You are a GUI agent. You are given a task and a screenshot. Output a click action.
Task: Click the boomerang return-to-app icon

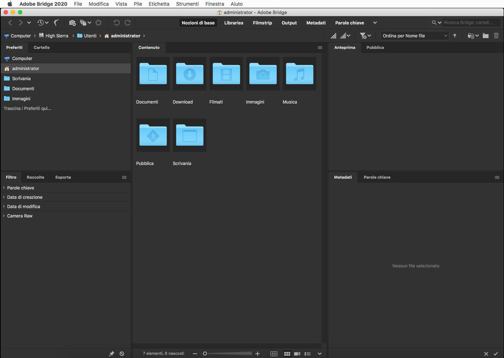[x=56, y=22]
